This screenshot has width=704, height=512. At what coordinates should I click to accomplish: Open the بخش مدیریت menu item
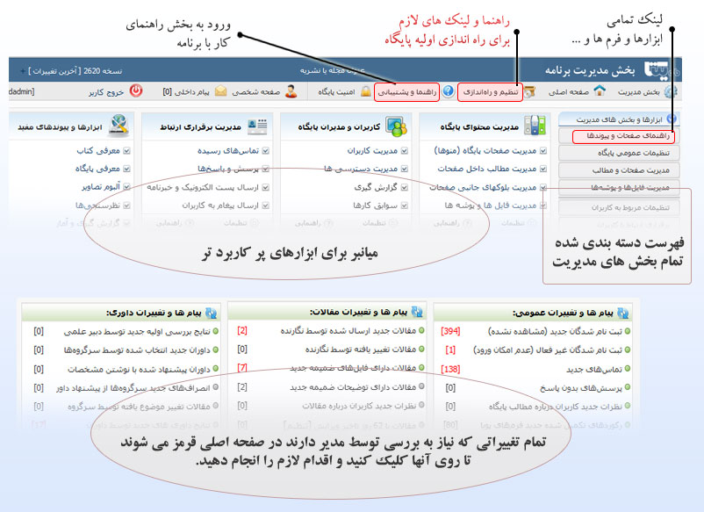click(640, 90)
